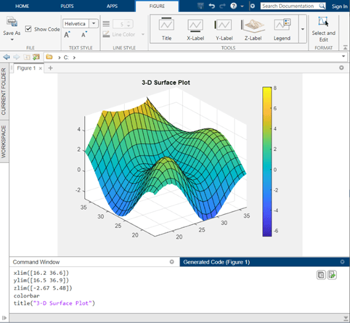Open the figure panel actions menu
Screen dimensions: 350x323
tap(341, 67)
